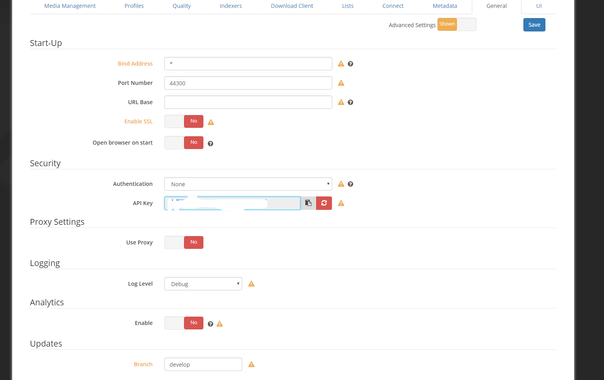Click the warning icon next to Log Level
The width and height of the screenshot is (604, 380).
(x=251, y=283)
